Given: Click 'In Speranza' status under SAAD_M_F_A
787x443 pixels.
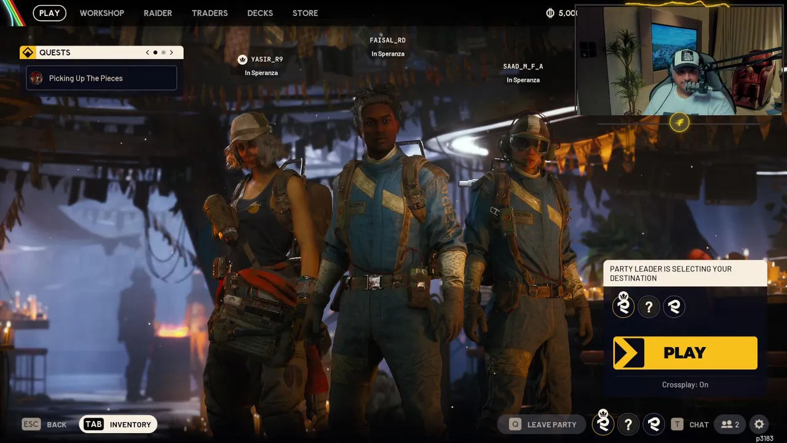Looking at the screenshot, I should pos(523,80).
